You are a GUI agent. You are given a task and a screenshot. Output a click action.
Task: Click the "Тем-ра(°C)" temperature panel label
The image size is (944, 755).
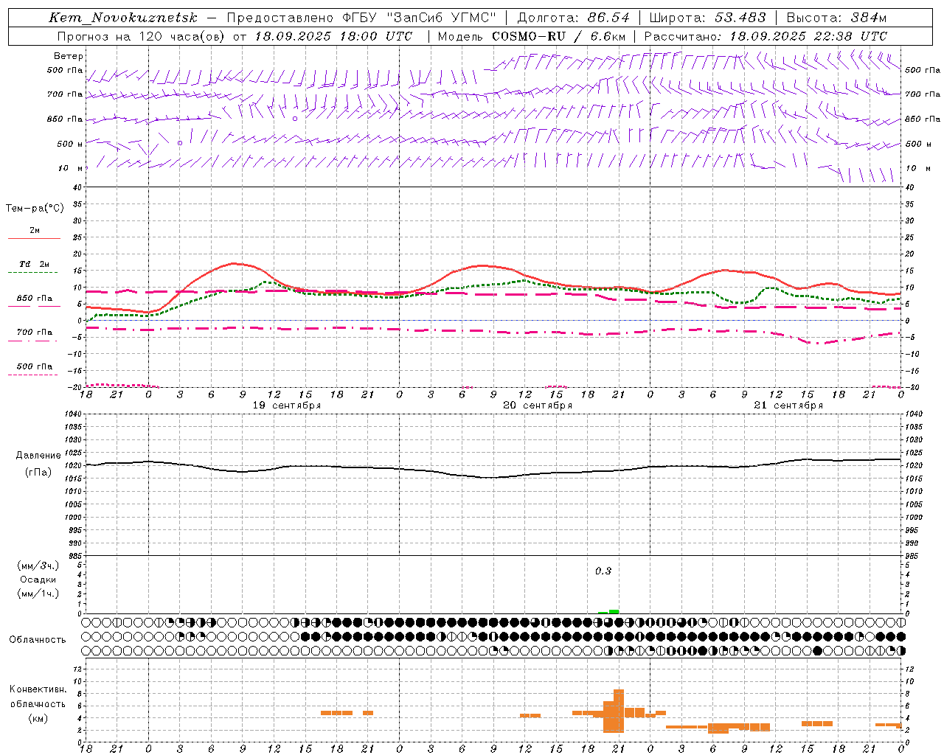tap(35, 208)
